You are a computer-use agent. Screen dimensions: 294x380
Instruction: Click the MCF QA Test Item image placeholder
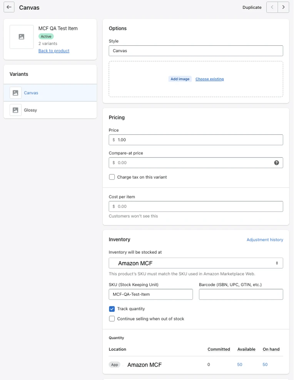click(x=22, y=37)
